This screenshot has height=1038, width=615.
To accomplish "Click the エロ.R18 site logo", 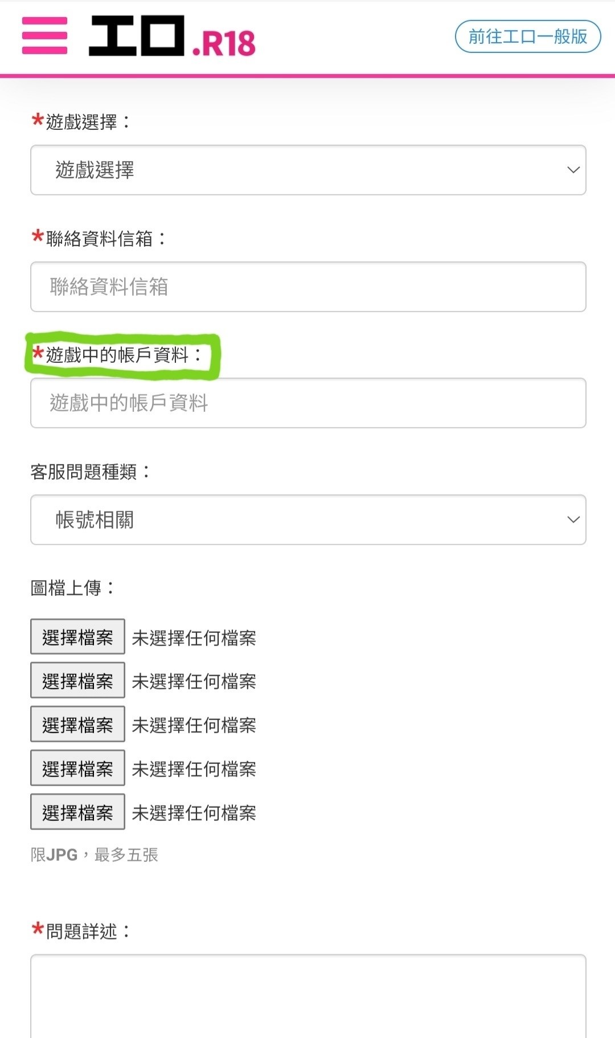I will click(172, 36).
